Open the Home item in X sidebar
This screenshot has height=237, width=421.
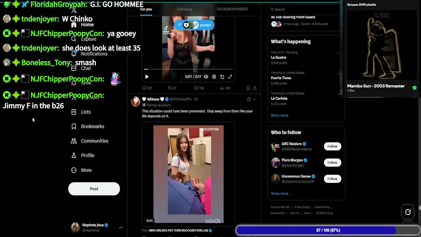(x=83, y=25)
